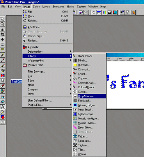Open the Layers menu in menu bar
The height and width of the screenshot is (157, 144).
point(46,7)
